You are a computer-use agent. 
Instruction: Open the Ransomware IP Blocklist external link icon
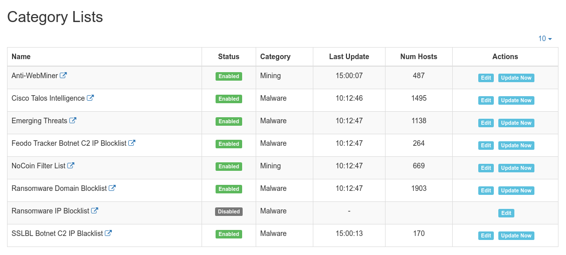pos(95,210)
